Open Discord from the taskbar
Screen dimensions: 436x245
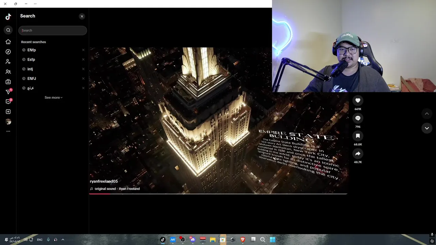(x=193, y=240)
